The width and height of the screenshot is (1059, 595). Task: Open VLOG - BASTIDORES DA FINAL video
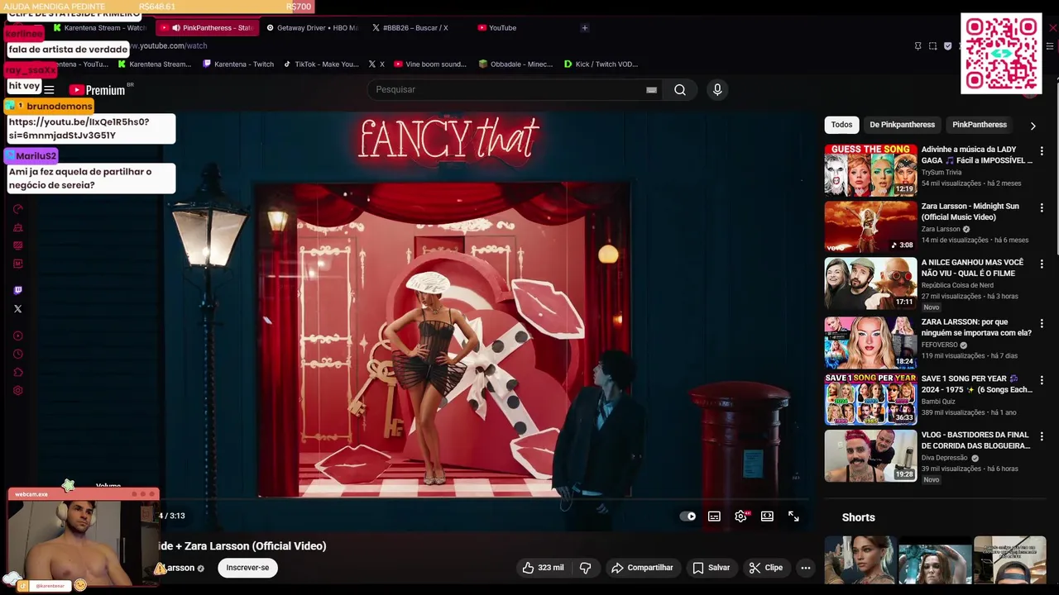[870, 455]
